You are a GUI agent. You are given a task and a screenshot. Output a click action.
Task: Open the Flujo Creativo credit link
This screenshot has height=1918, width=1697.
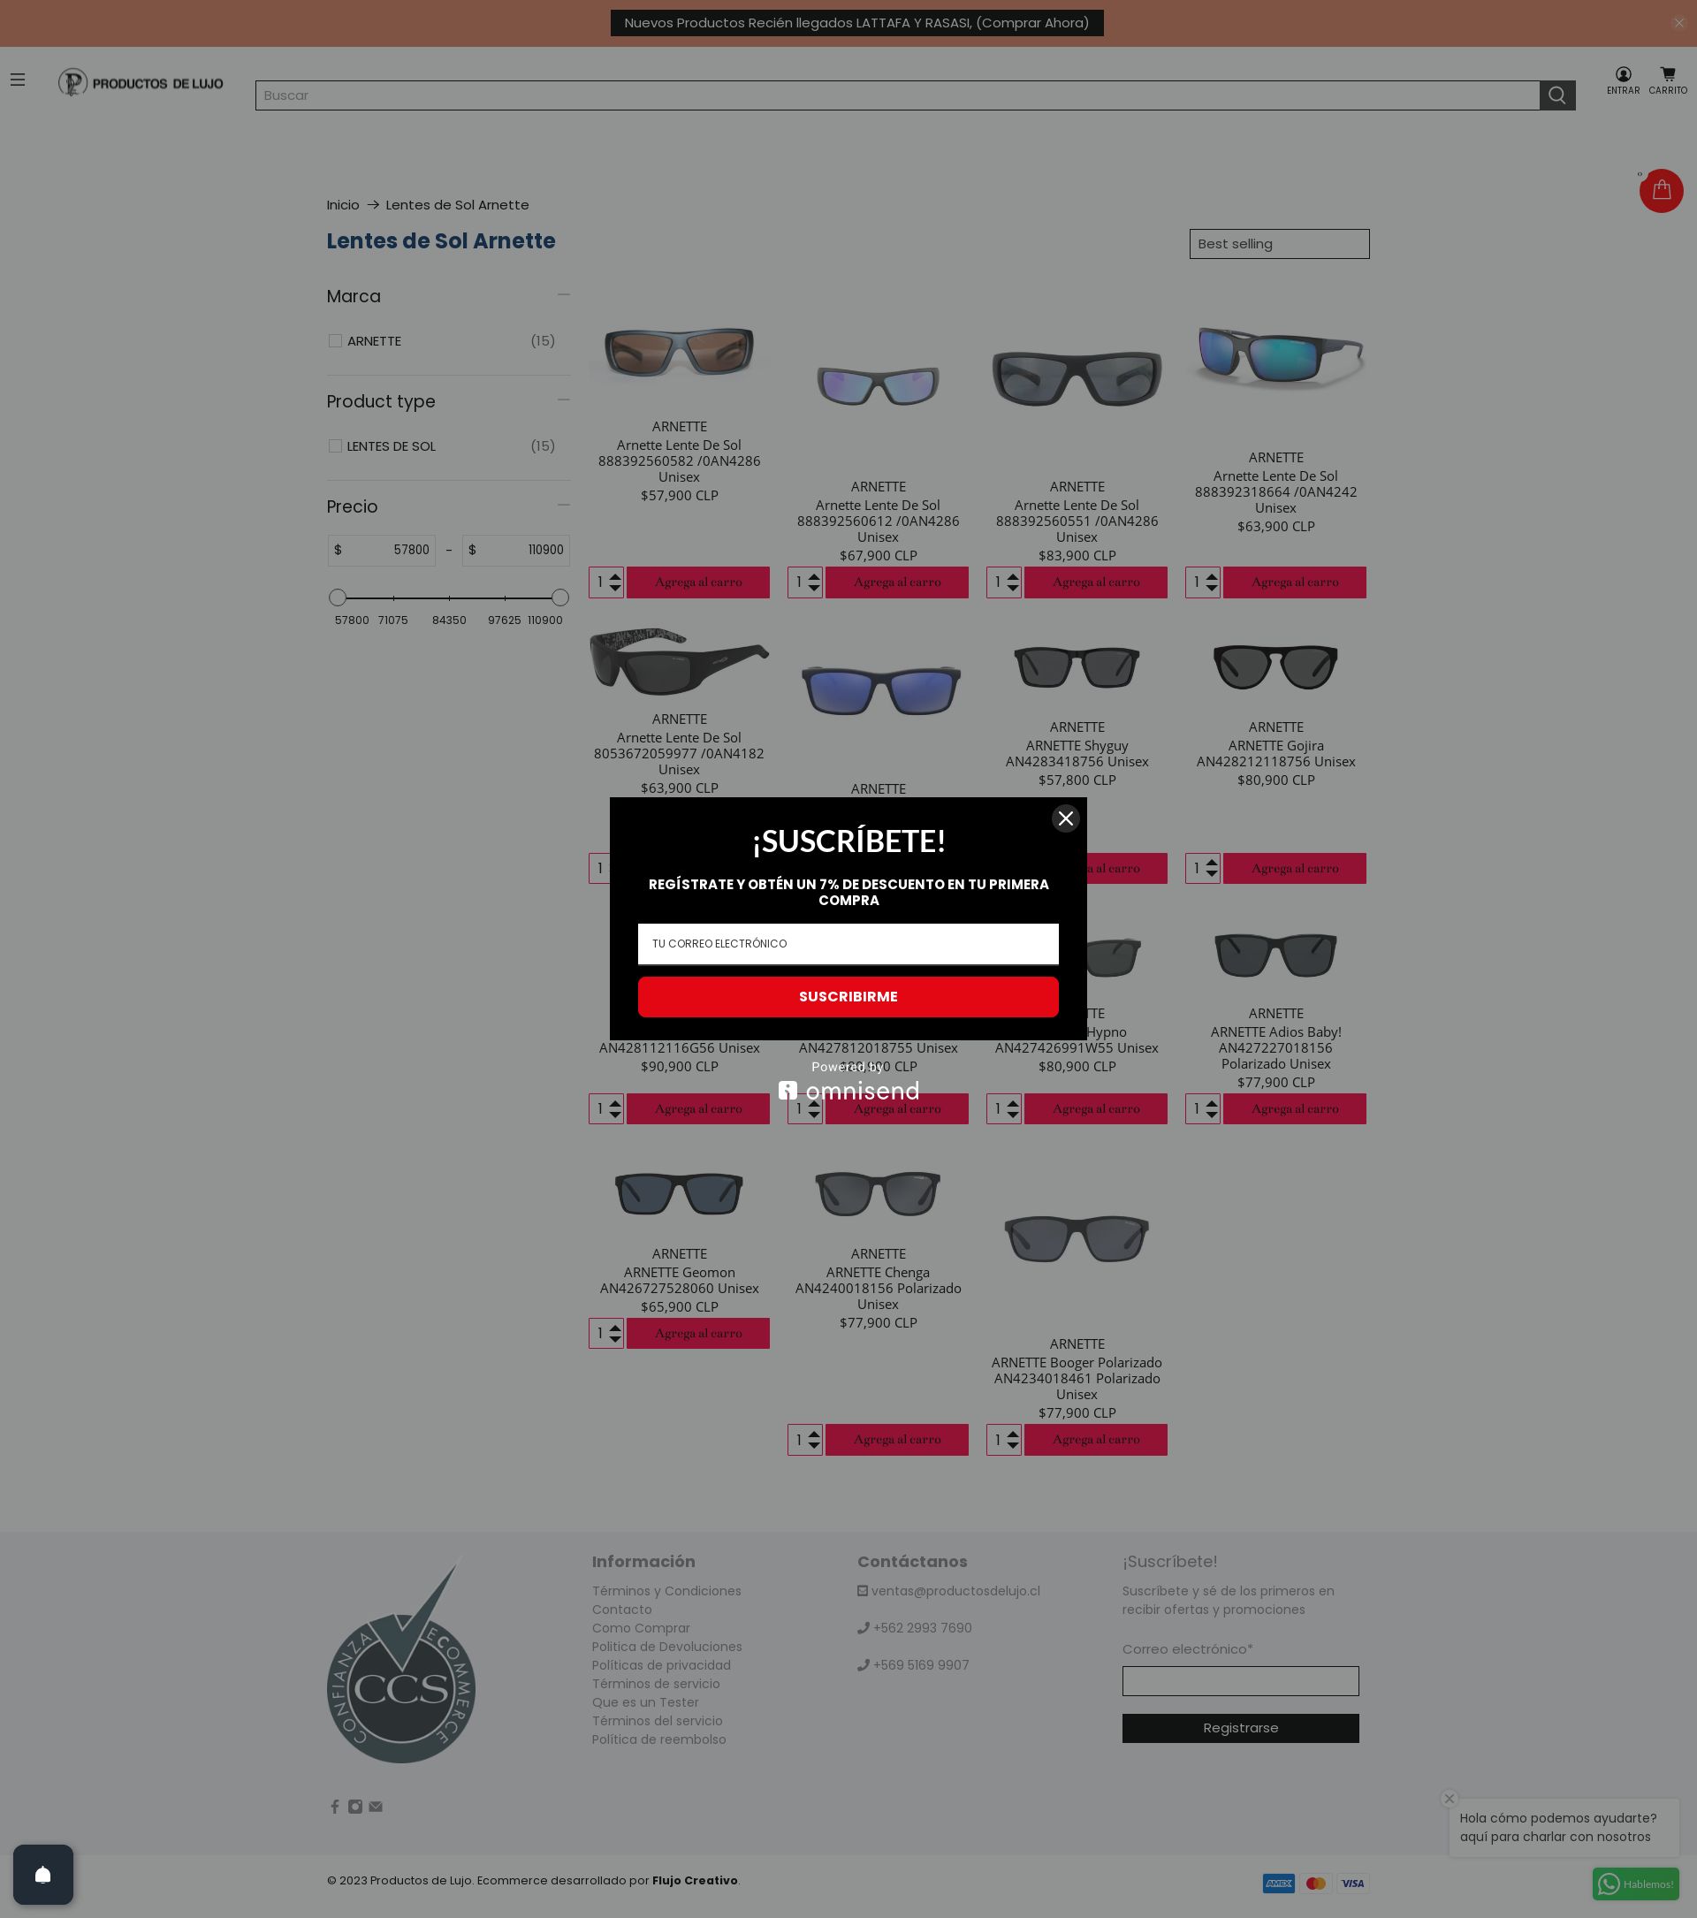695,1881
